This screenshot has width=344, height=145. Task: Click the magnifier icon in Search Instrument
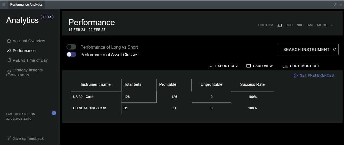pyautogui.click(x=335, y=50)
